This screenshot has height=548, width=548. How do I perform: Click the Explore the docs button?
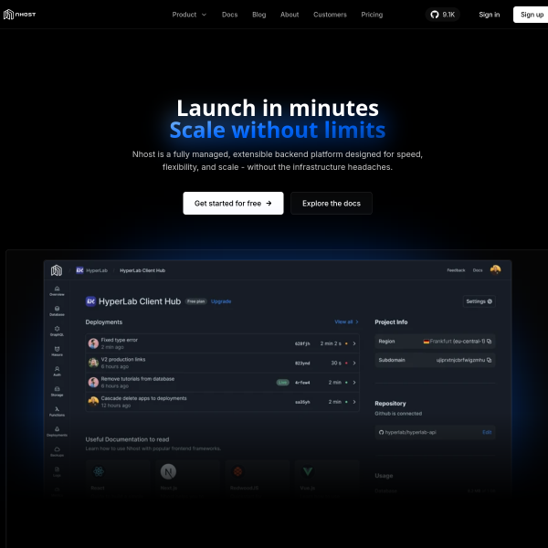tap(331, 204)
